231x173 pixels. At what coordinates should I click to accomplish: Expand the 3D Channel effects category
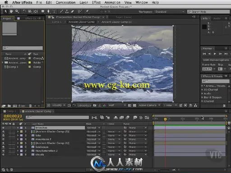click(x=202, y=90)
